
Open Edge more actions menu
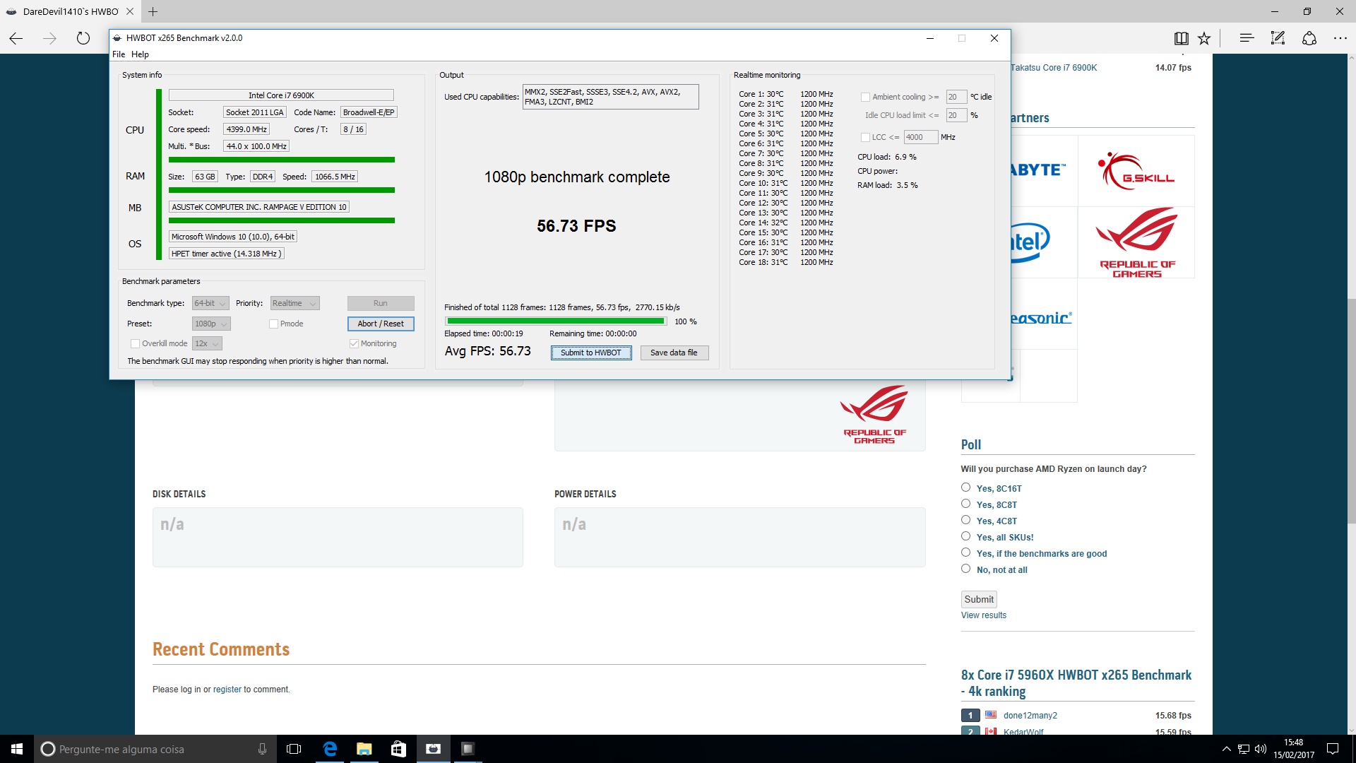(1340, 38)
